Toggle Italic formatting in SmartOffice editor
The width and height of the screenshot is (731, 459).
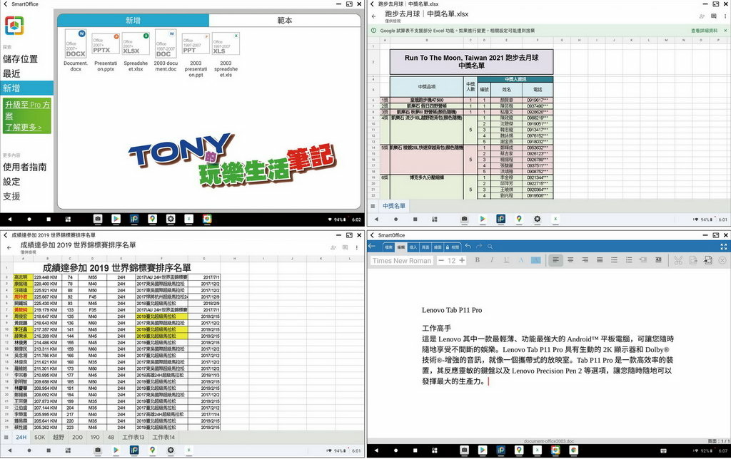click(492, 260)
